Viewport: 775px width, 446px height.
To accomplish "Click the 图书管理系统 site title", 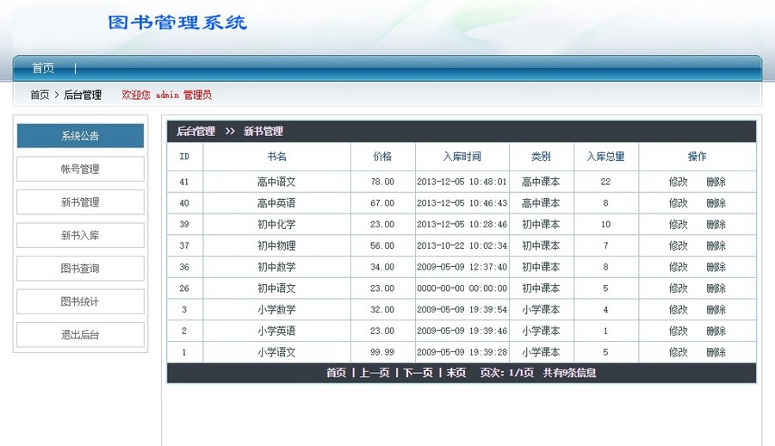I will tap(177, 22).
